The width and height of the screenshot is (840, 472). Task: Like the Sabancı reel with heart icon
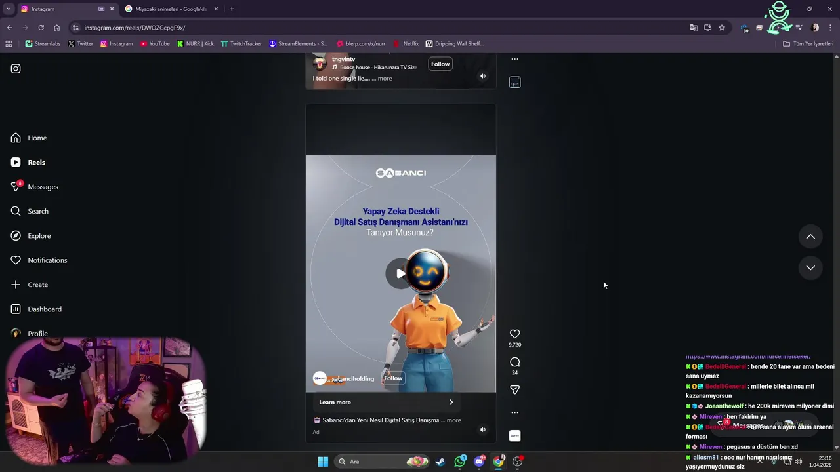coord(514,334)
